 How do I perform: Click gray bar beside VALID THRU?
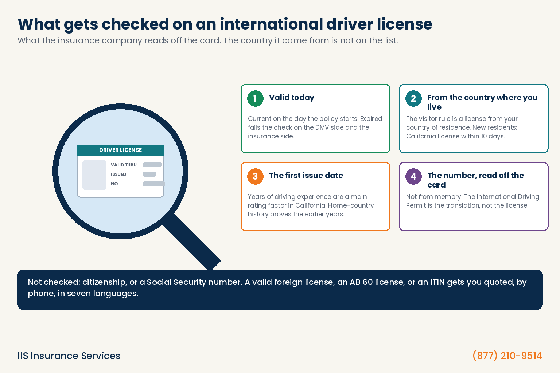coord(152,165)
